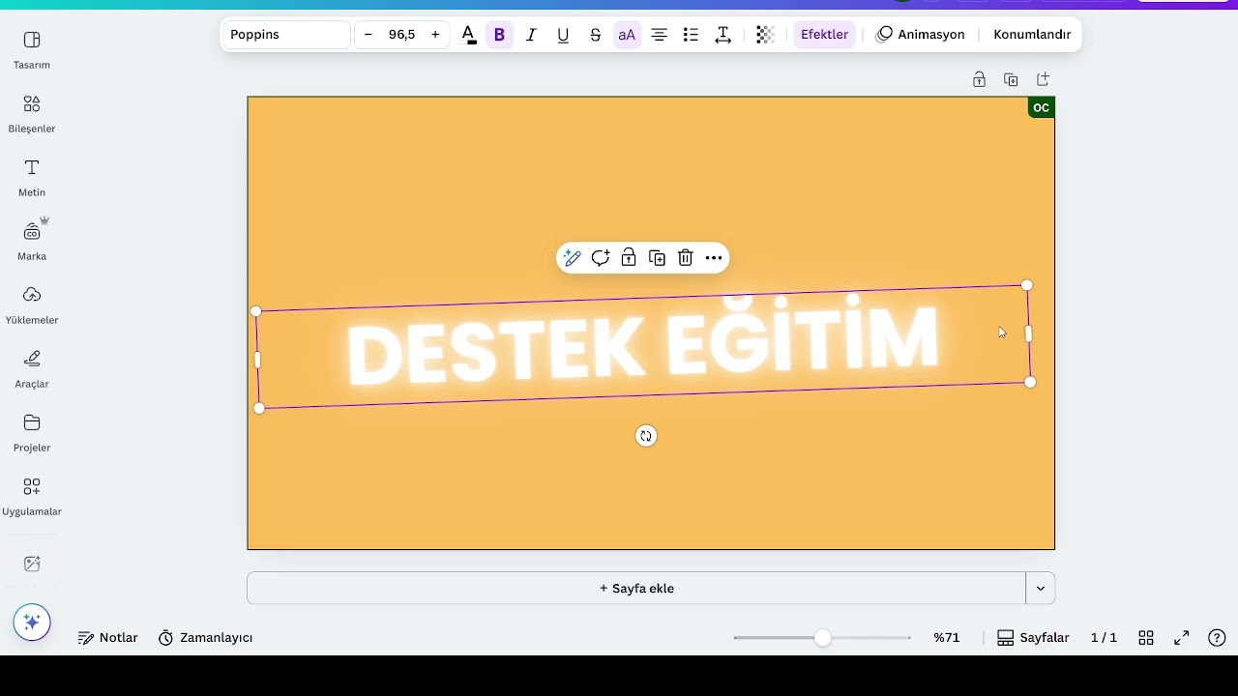Viewport: 1238px width, 696px height.
Task: Open the Animasyon panel
Action: (x=920, y=35)
